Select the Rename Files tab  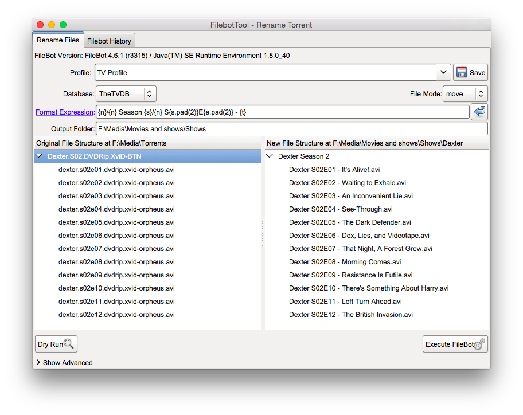(58, 40)
